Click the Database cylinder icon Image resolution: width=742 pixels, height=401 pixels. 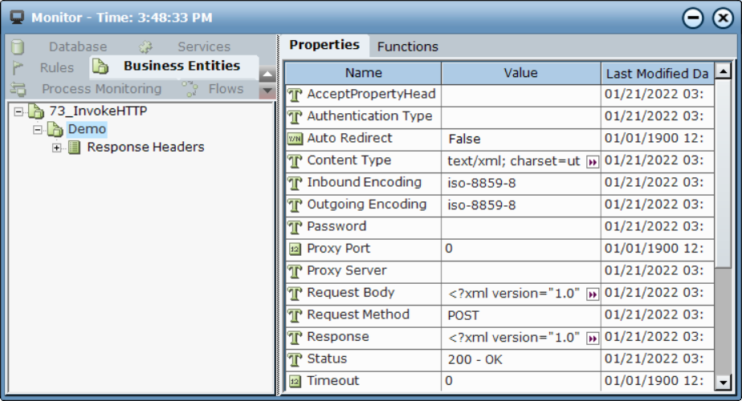click(x=18, y=47)
